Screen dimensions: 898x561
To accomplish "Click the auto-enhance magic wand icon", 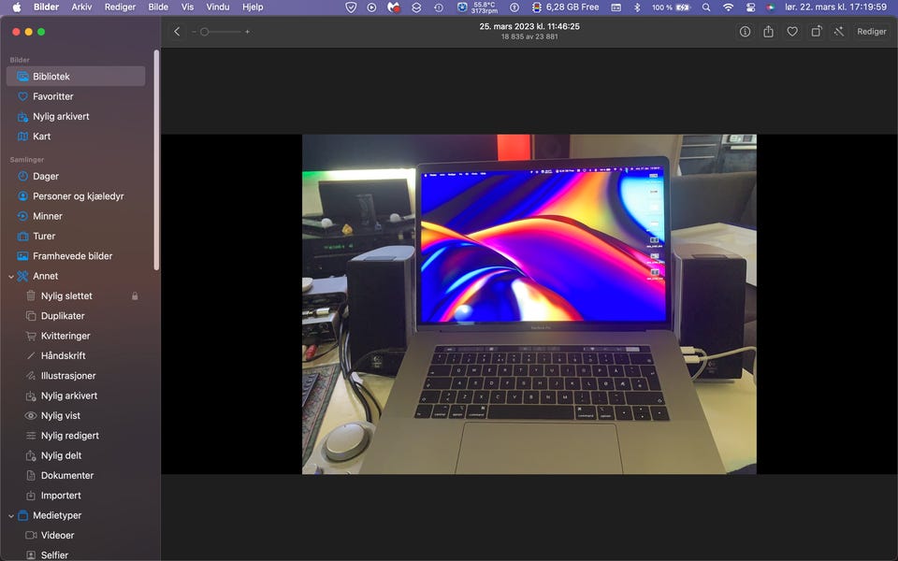I will point(839,32).
